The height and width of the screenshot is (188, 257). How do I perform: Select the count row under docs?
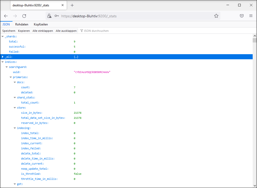point(126,87)
